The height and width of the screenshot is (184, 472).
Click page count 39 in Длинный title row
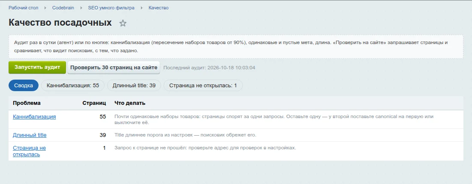tap(103, 135)
